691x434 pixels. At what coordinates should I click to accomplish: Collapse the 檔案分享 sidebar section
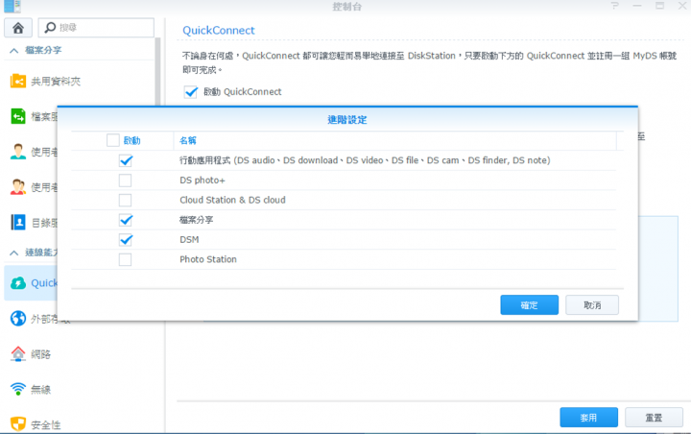[x=14, y=51]
